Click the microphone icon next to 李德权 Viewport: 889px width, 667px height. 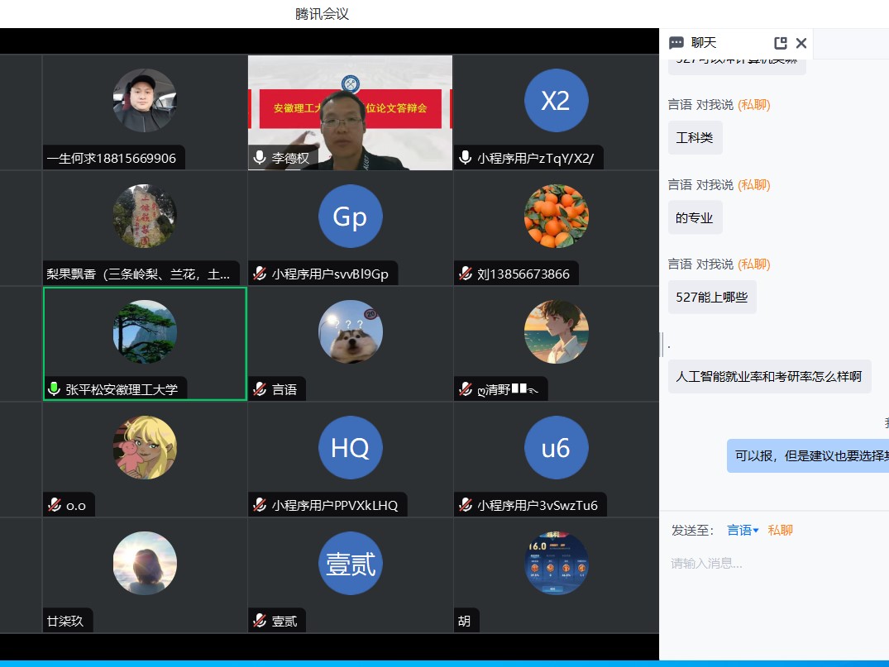(260, 158)
